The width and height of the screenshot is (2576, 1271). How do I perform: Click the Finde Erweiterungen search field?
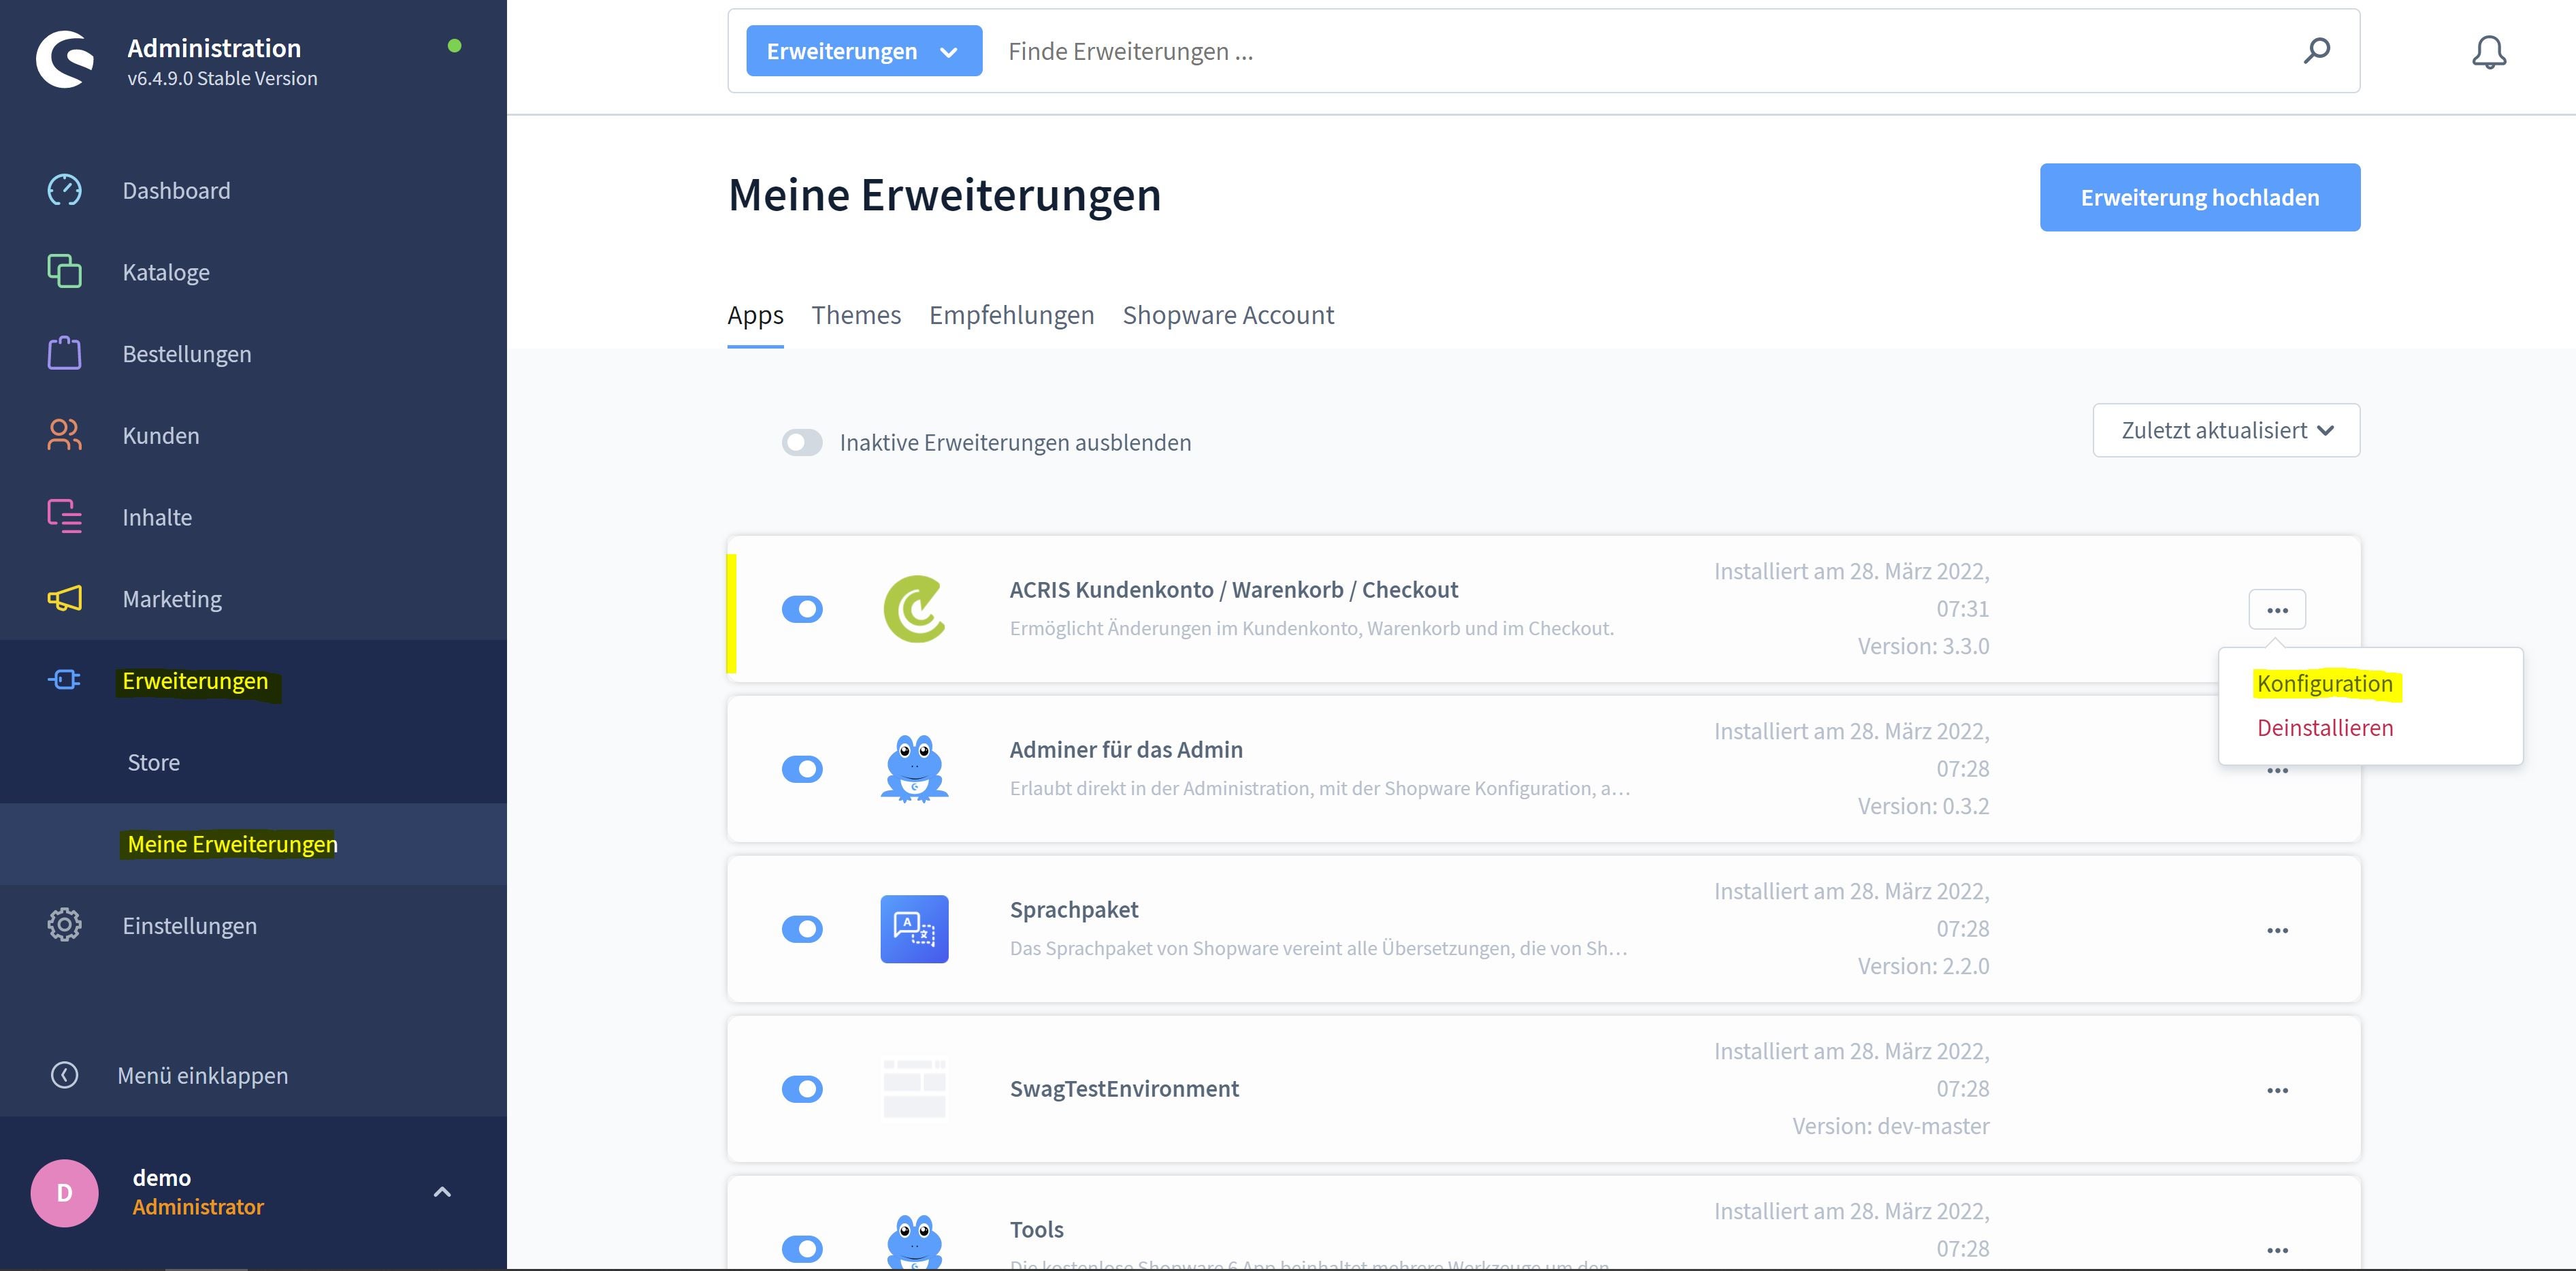coord(1640,51)
